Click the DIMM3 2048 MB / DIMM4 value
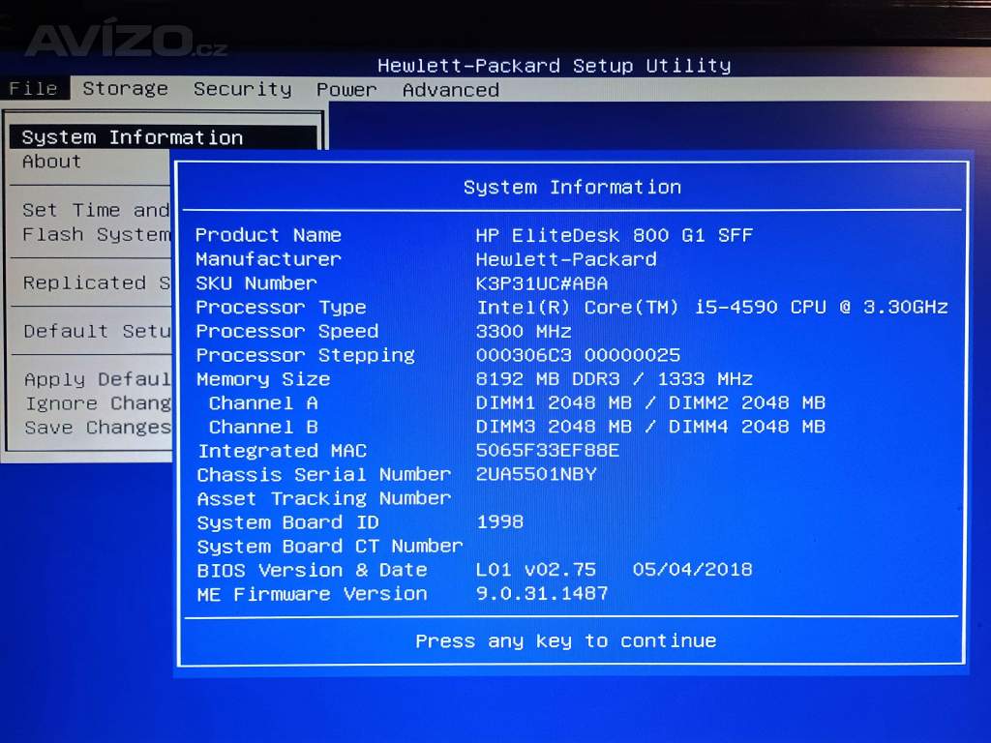The width and height of the screenshot is (991, 743). coord(650,427)
